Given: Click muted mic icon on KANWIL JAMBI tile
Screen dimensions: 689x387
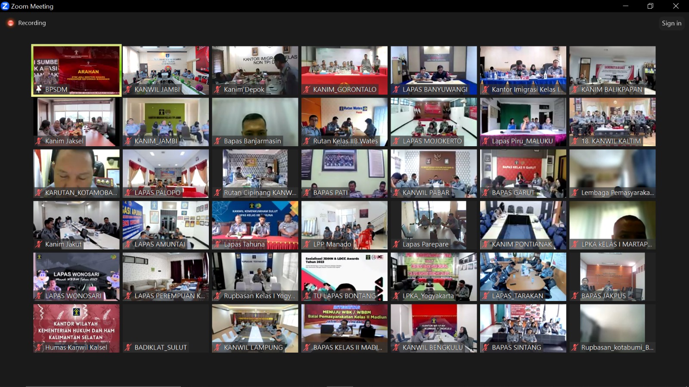Looking at the screenshot, I should [x=128, y=89].
